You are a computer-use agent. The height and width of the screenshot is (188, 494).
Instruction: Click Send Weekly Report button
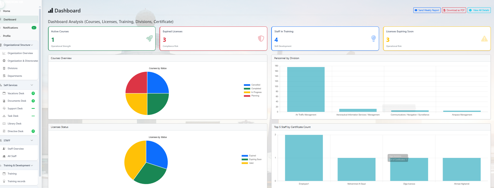427,10
